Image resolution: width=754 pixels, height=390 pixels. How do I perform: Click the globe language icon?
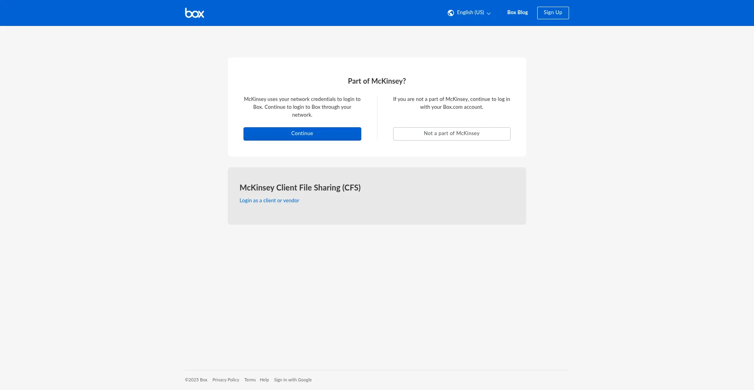tap(450, 13)
